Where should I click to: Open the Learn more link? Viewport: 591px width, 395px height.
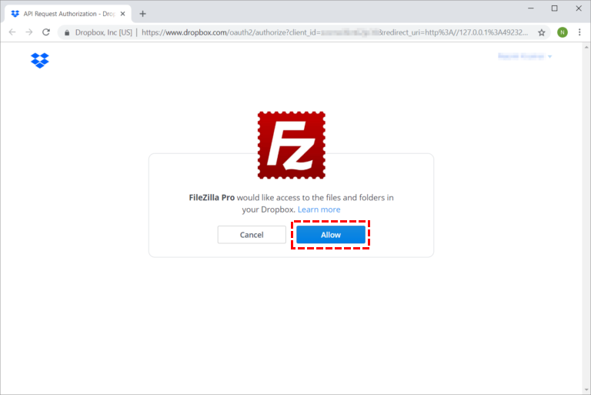[319, 209]
